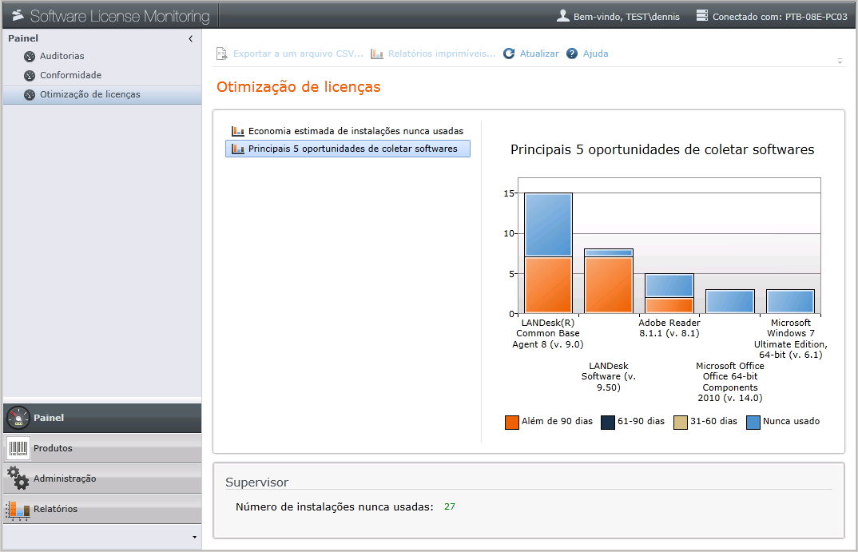Image resolution: width=858 pixels, height=552 pixels.
Task: Open the Produtos navigation section
Action: click(x=102, y=449)
